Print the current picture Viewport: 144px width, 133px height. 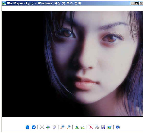click(x=97, y=127)
